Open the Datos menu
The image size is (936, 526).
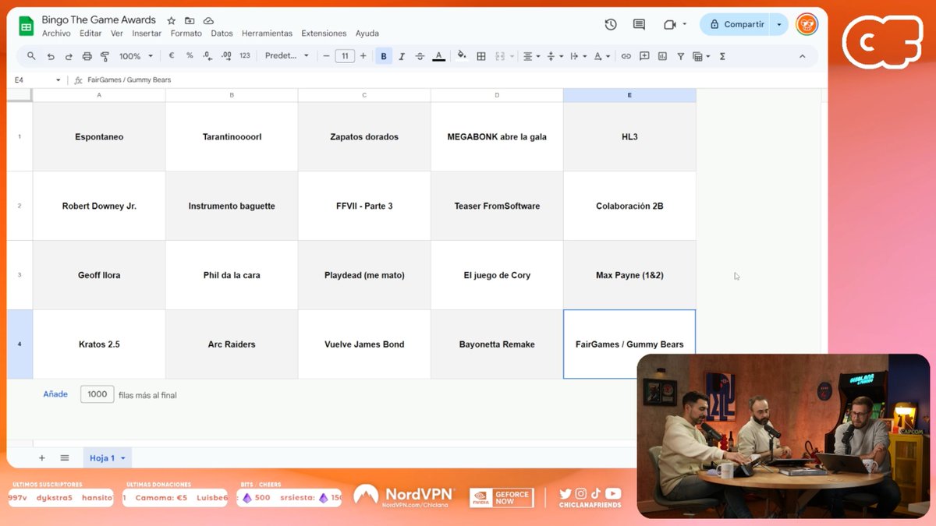[222, 34]
